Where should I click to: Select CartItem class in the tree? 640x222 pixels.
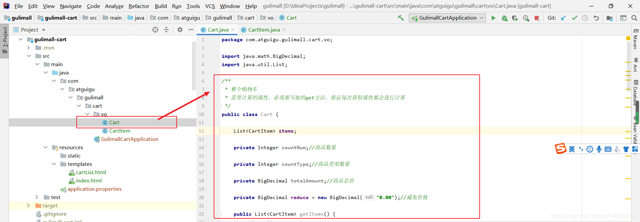pos(116,131)
